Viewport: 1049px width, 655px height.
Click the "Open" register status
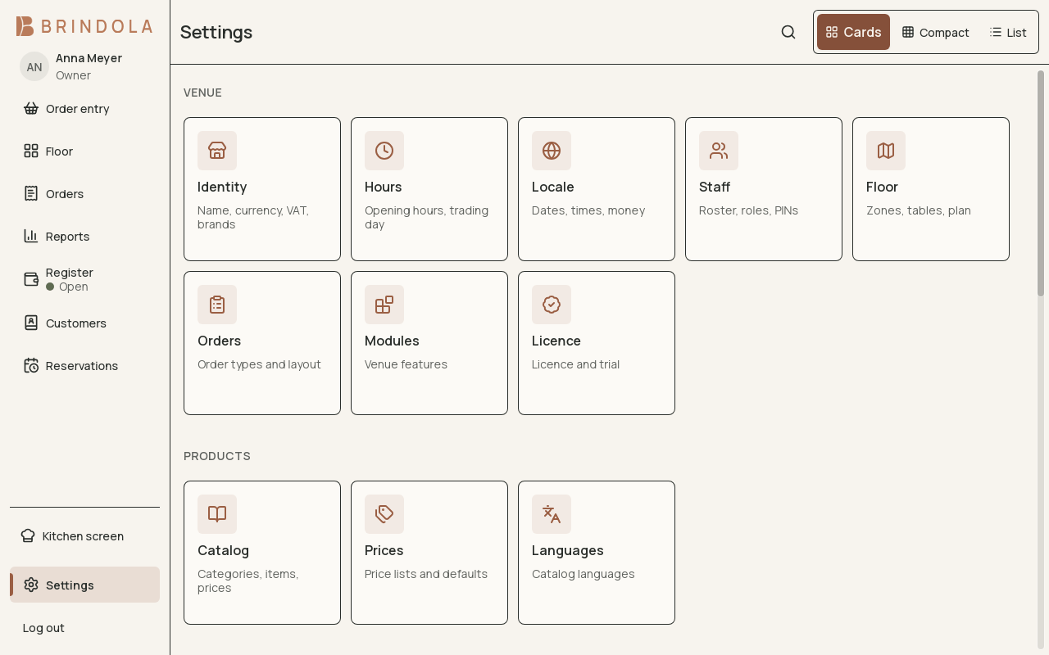tap(67, 287)
